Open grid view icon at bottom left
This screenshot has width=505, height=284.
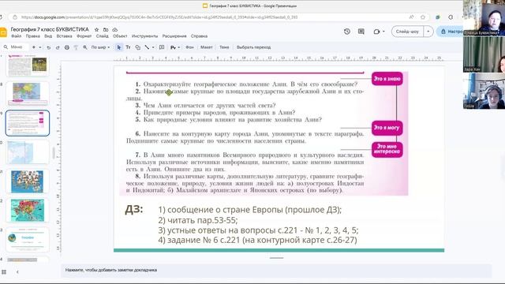(x=4, y=272)
